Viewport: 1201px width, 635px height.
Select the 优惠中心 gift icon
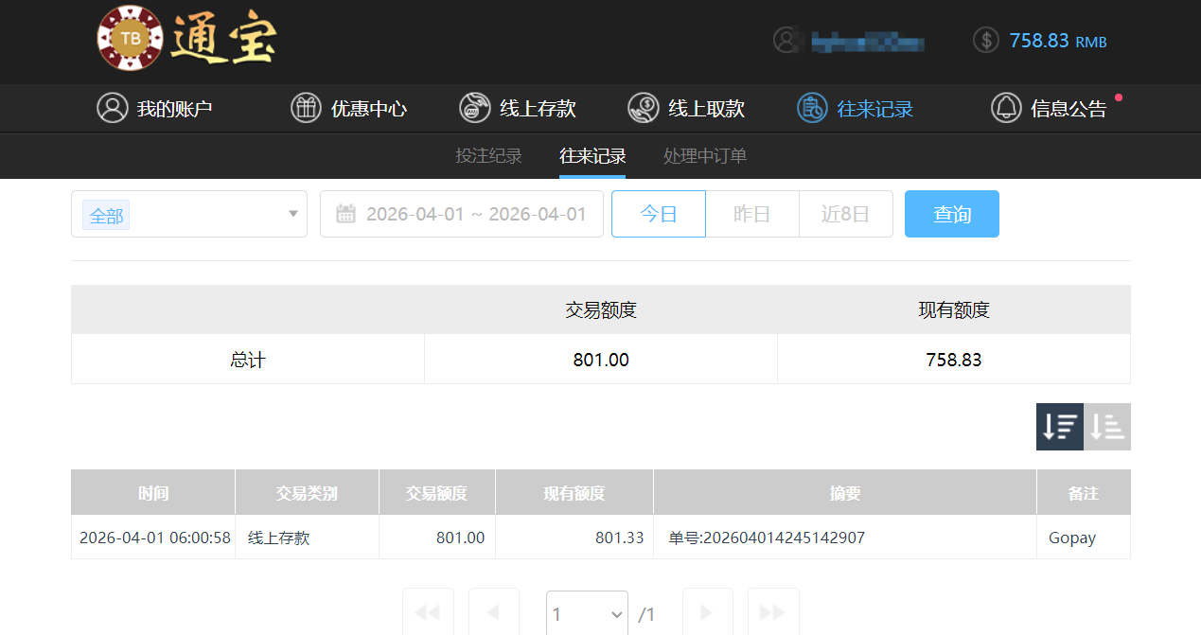click(306, 108)
